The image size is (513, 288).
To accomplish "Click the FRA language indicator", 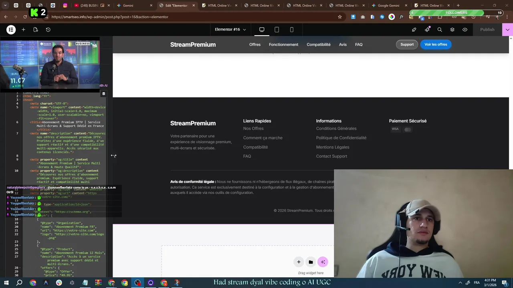I will 477,283.
